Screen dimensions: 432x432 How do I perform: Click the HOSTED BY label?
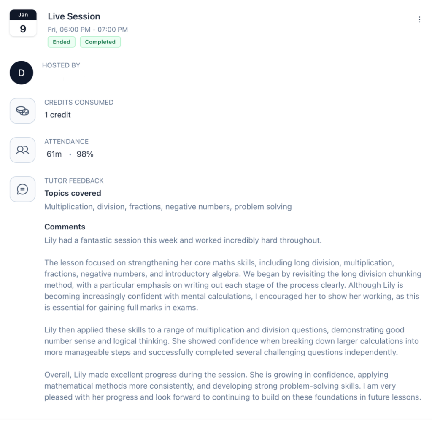coord(61,65)
